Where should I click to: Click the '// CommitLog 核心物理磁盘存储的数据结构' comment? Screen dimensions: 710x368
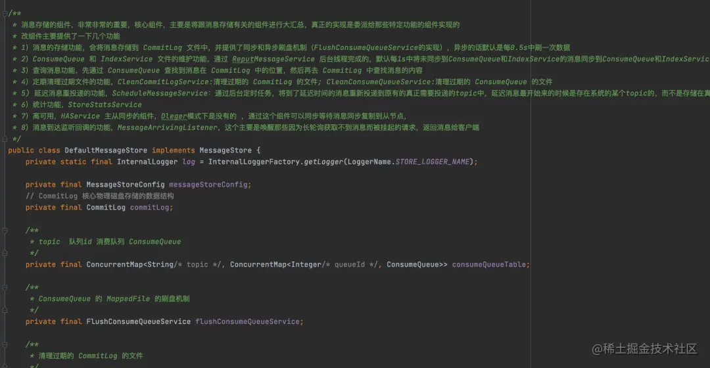coord(100,196)
